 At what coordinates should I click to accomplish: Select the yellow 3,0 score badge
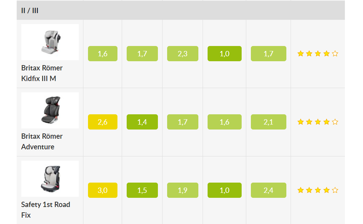(103, 190)
